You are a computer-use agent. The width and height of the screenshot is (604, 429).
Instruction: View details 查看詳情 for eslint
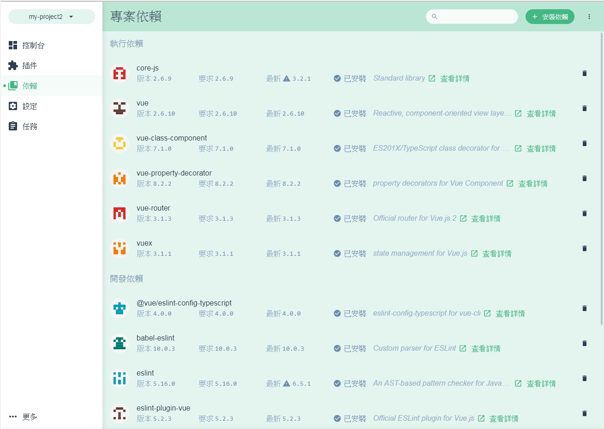coord(541,383)
